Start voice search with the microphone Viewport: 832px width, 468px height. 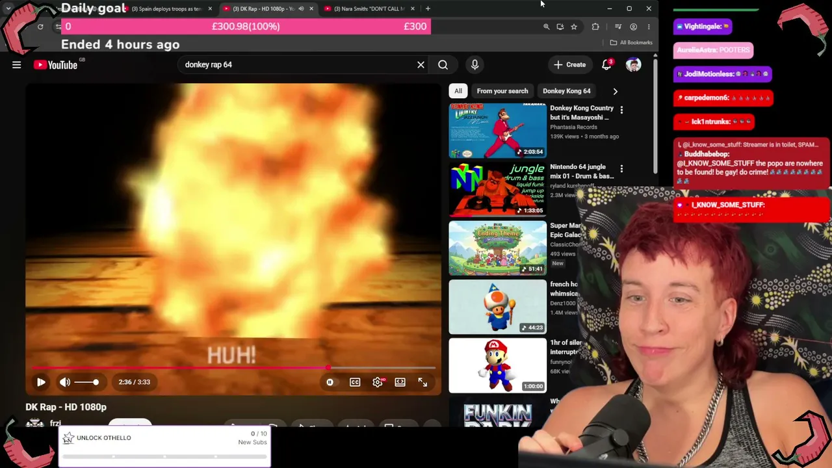(x=474, y=64)
